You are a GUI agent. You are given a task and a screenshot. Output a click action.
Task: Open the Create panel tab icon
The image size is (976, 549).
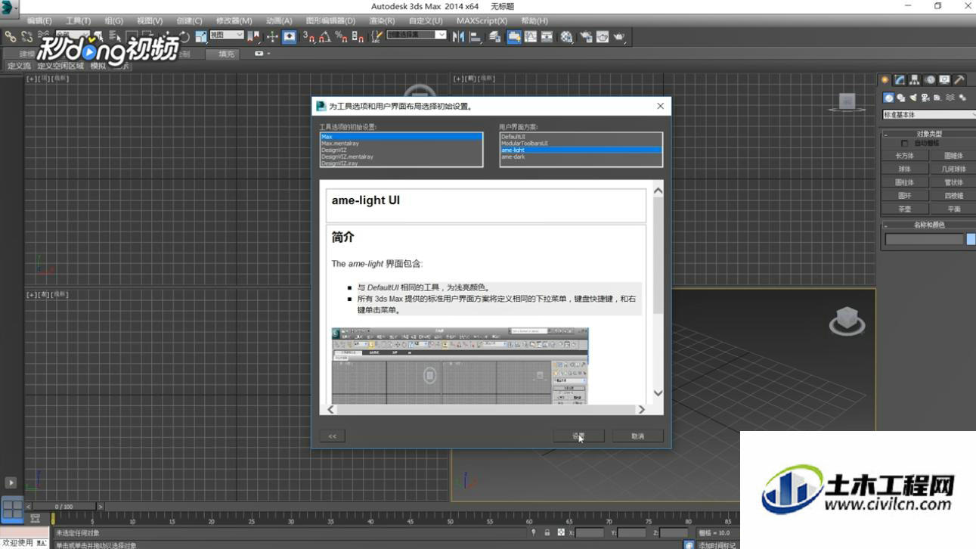point(885,79)
